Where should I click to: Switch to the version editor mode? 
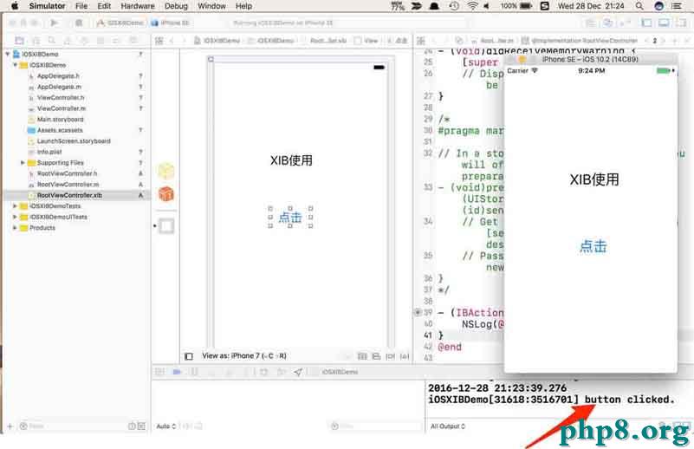tap(625, 23)
